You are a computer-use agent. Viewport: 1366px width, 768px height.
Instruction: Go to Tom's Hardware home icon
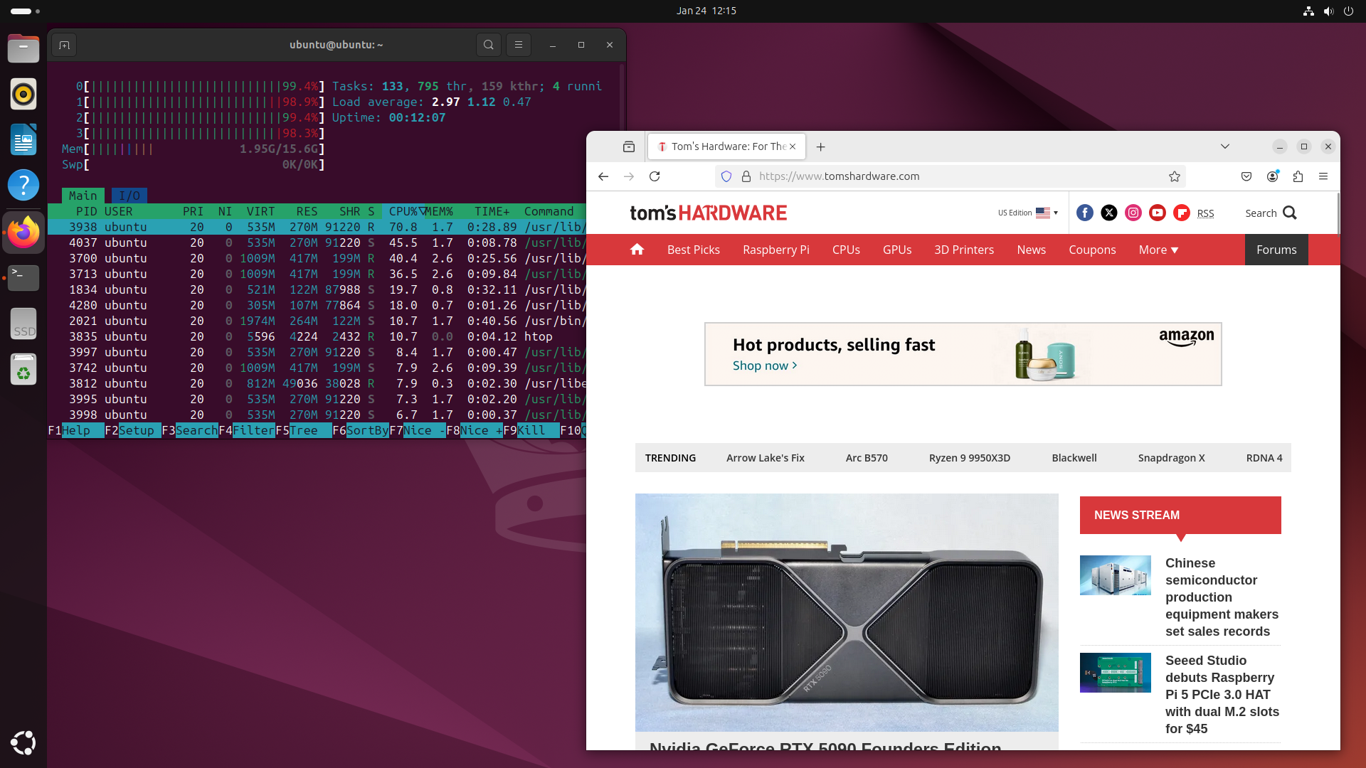pos(637,249)
